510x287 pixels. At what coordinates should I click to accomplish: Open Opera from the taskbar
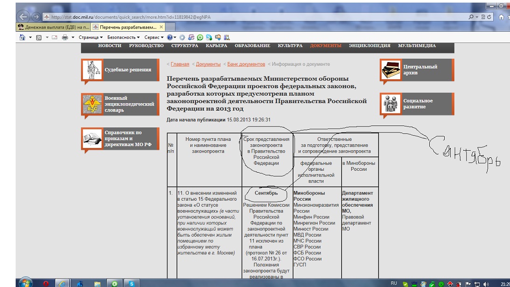(46, 283)
